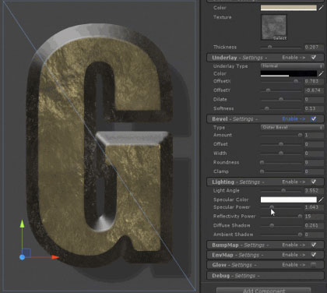
Task: Click the OffsetX value field
Action: tap(314, 81)
